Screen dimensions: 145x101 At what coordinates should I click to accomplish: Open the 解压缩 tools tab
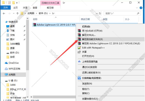pyautogui.click(x=50, y=8)
